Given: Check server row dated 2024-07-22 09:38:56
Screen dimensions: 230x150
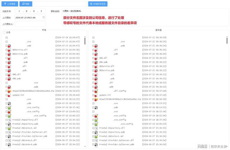Looking at the screenshot, I should [x=93, y=37].
